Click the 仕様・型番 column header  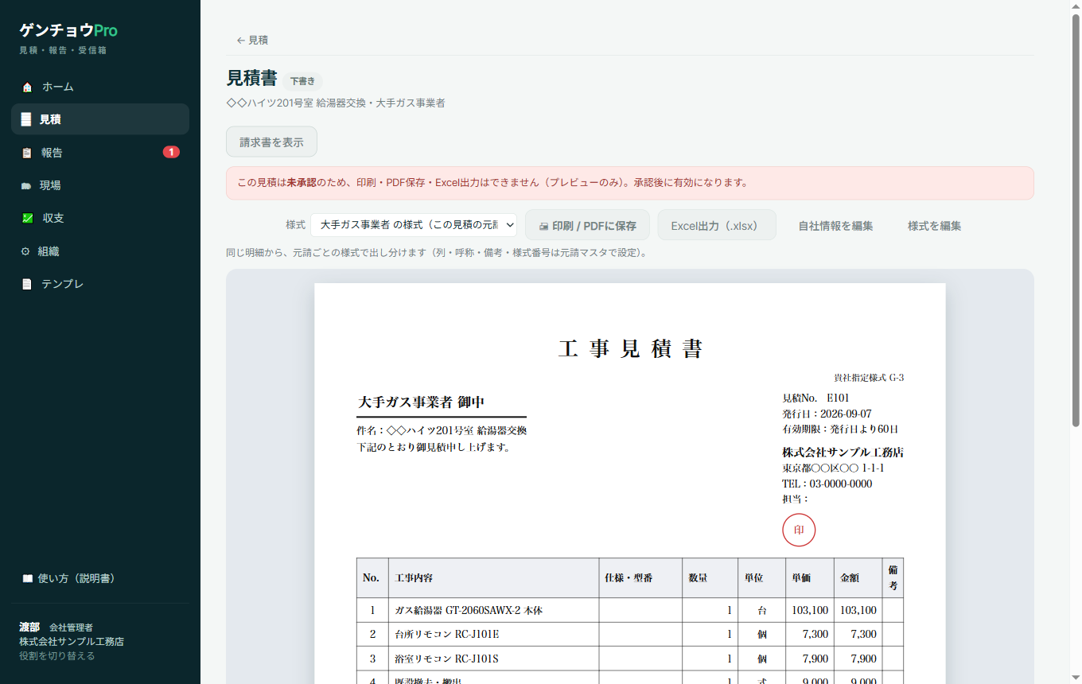[640, 578]
